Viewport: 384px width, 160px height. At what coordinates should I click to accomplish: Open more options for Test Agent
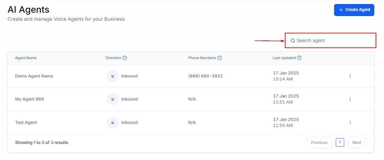pyautogui.click(x=350, y=122)
